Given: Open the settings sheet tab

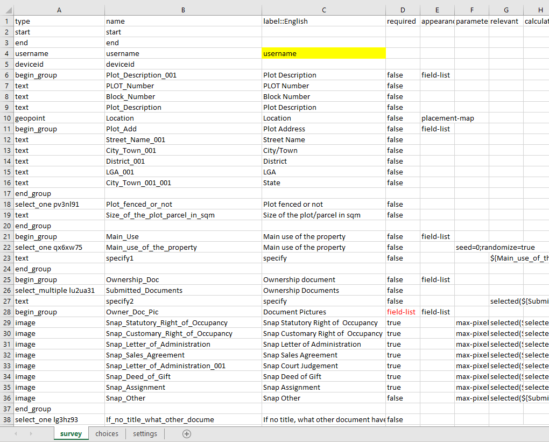Looking at the screenshot, I should click(x=145, y=434).
